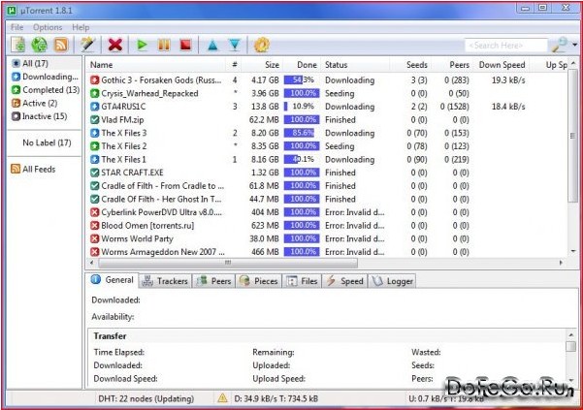Click the Add Torrent toolbar icon
Viewport: 583px width, 410px height.
pos(17,45)
